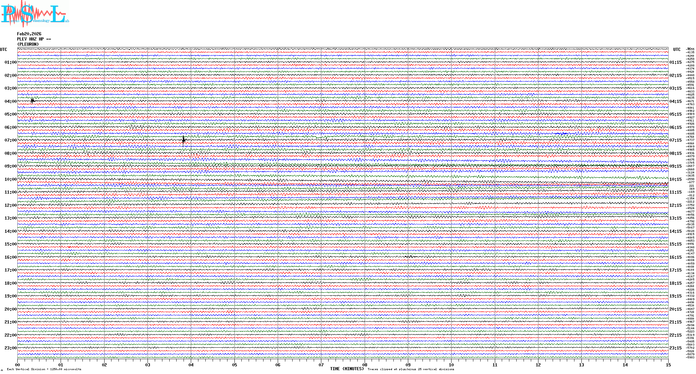Click the TIME (MINUTES) axis title
Viewport: 696px width, 374px height.
(347, 369)
